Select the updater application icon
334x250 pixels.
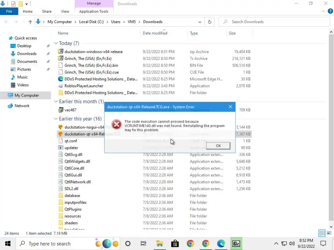(x=60, y=147)
